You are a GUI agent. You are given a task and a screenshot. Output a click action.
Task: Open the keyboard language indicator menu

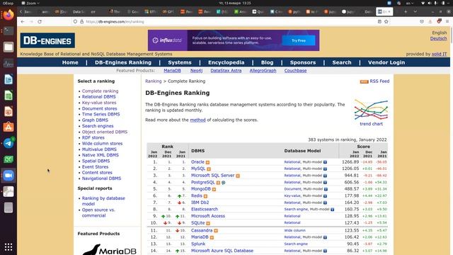pyautogui.click(x=410, y=3)
